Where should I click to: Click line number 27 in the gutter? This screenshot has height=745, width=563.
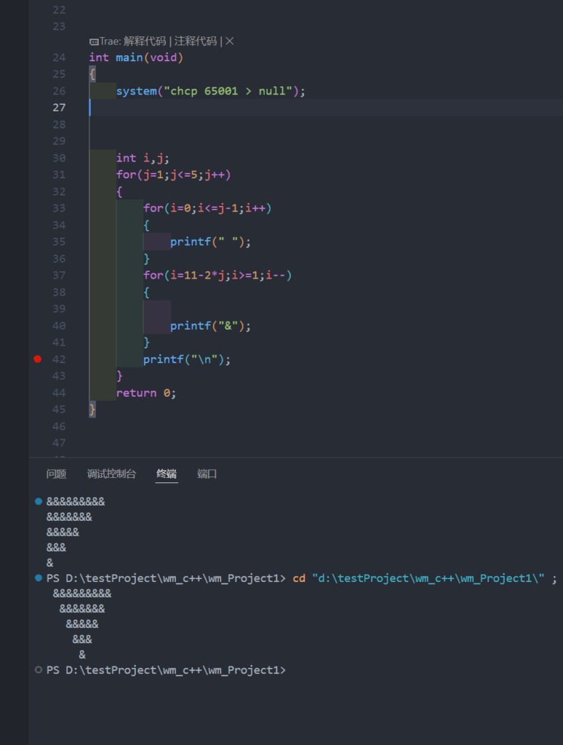click(57, 108)
